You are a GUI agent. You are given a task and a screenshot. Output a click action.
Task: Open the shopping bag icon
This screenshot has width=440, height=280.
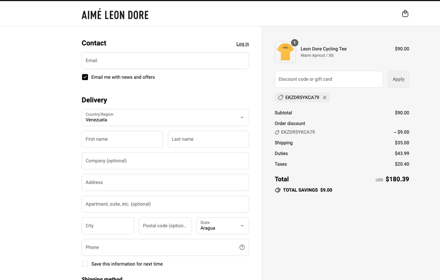(x=405, y=14)
